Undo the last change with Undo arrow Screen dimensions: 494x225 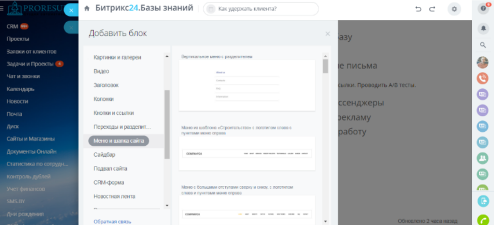(418, 9)
